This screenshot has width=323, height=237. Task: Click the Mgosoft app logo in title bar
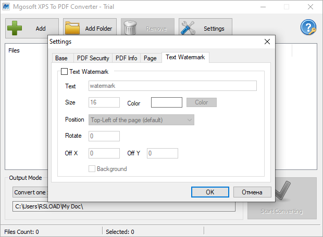[x=6, y=7]
